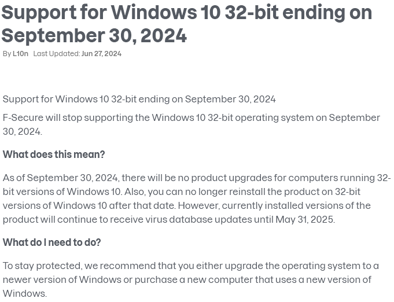
Task: Click the word 'However' in the body paragraph
Action: [199, 205]
